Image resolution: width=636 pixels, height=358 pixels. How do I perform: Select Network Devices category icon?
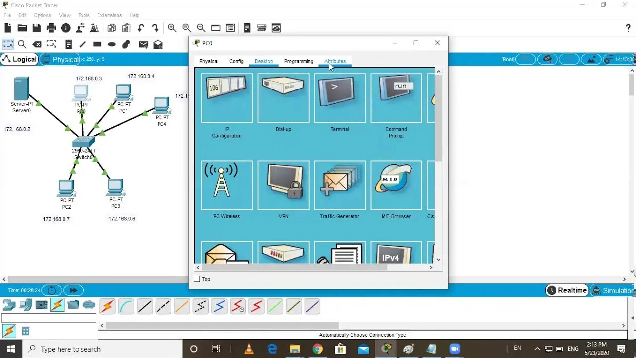point(9,305)
